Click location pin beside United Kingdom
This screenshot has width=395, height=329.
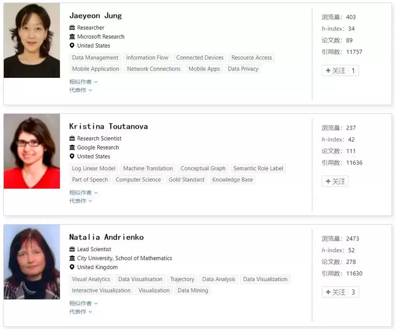coord(72,267)
